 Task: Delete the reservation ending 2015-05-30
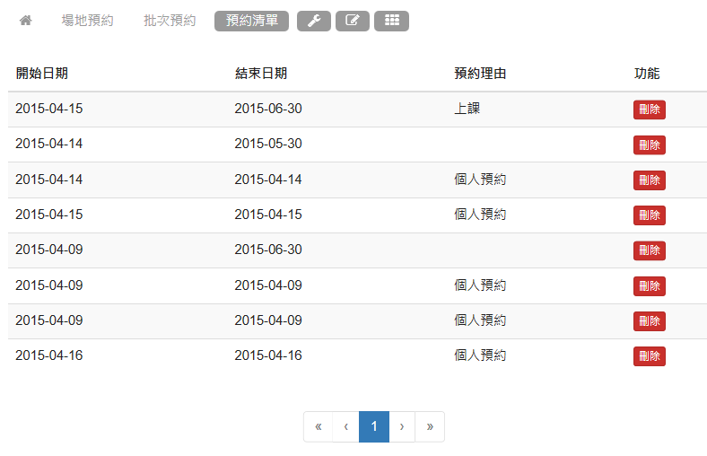coord(649,145)
